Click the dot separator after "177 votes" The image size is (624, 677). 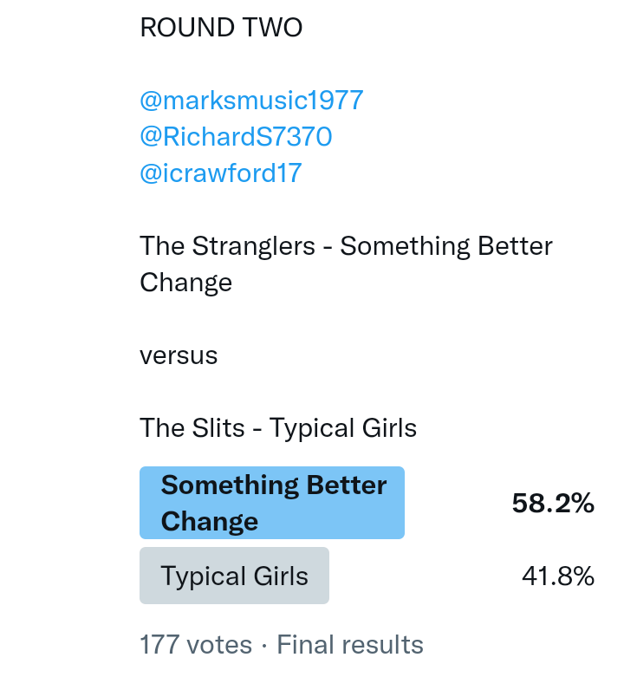point(264,645)
